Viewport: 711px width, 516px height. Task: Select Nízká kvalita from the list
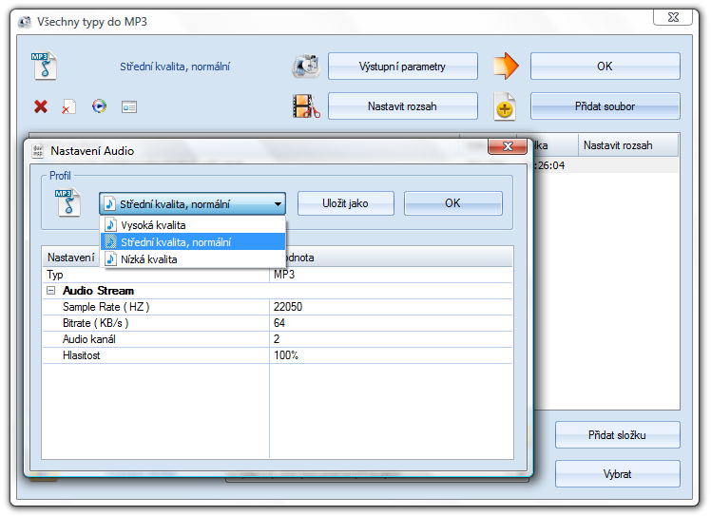pos(193,258)
